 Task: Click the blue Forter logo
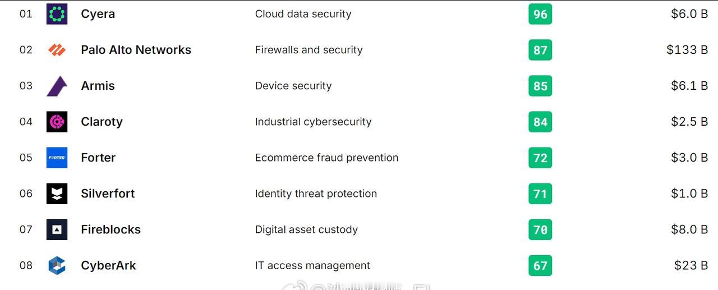coord(57,158)
